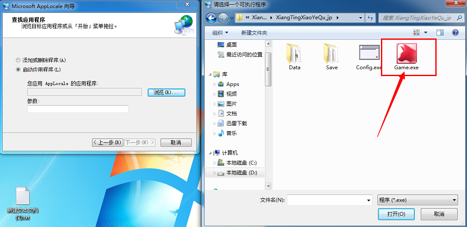Click 取消 in the AppLocale wizard
The height and width of the screenshot is (227, 467).
(x=176, y=142)
